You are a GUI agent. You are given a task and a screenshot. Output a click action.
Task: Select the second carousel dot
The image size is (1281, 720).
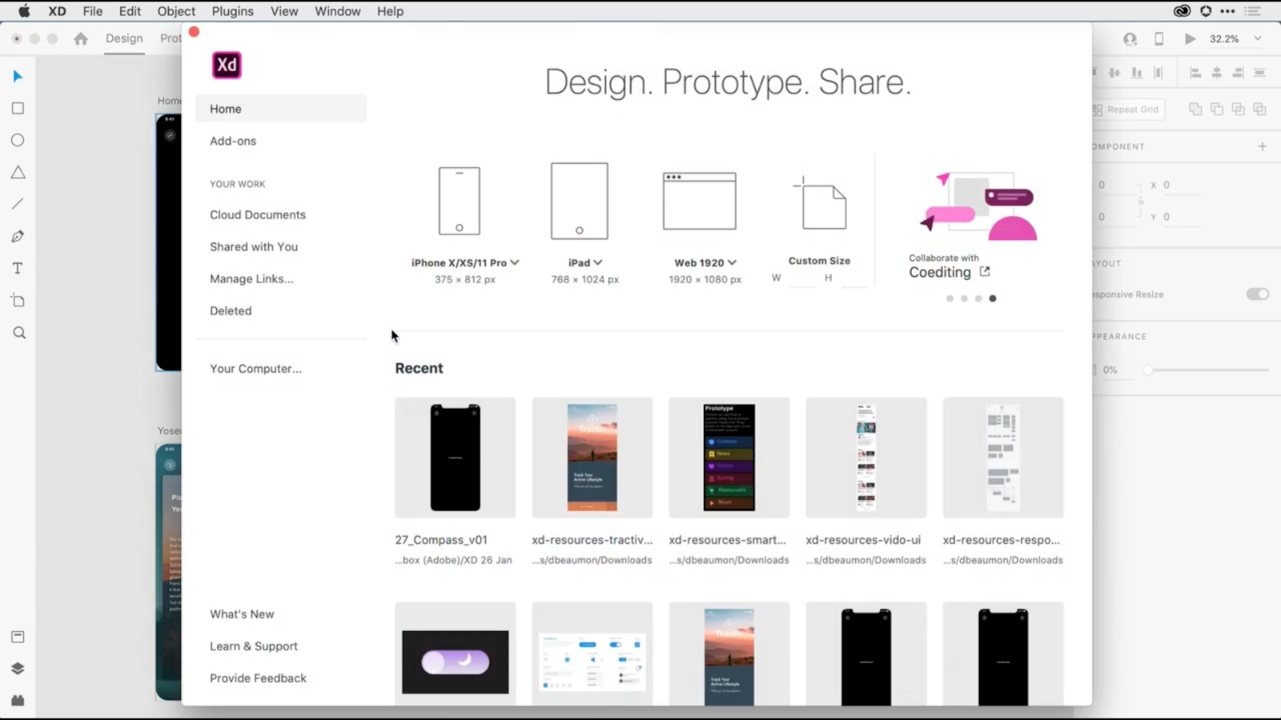[964, 298]
